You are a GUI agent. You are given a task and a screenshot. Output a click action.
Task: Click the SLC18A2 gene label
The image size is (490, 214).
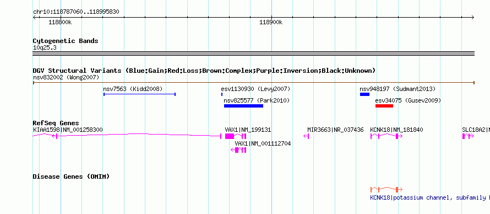tap(476, 130)
